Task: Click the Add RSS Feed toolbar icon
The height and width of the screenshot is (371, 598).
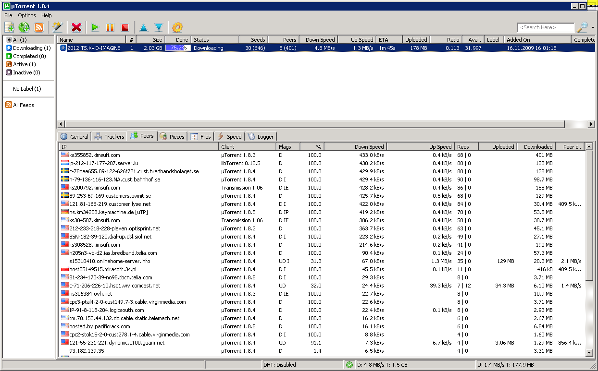Action: tap(39, 27)
